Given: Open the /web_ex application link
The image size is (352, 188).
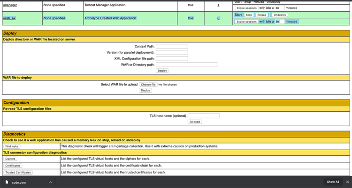Looking at the screenshot, I should click(x=10, y=18).
